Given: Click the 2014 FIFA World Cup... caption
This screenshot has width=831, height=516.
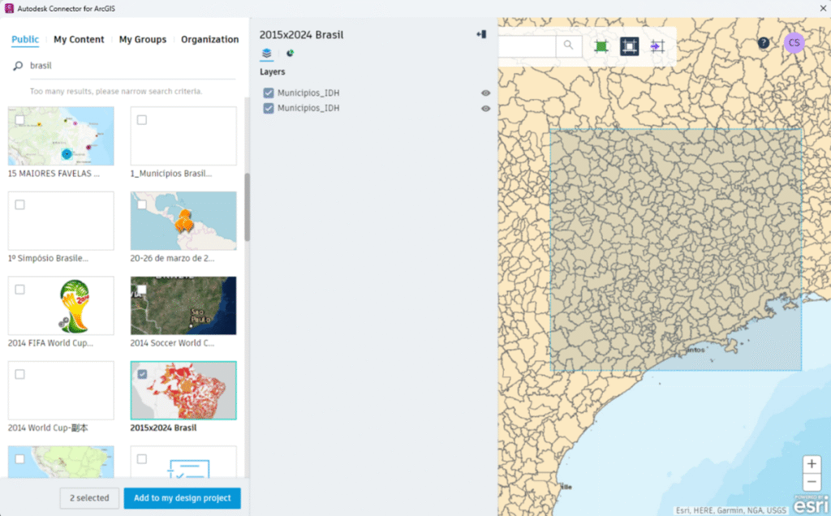Looking at the screenshot, I should (50, 342).
